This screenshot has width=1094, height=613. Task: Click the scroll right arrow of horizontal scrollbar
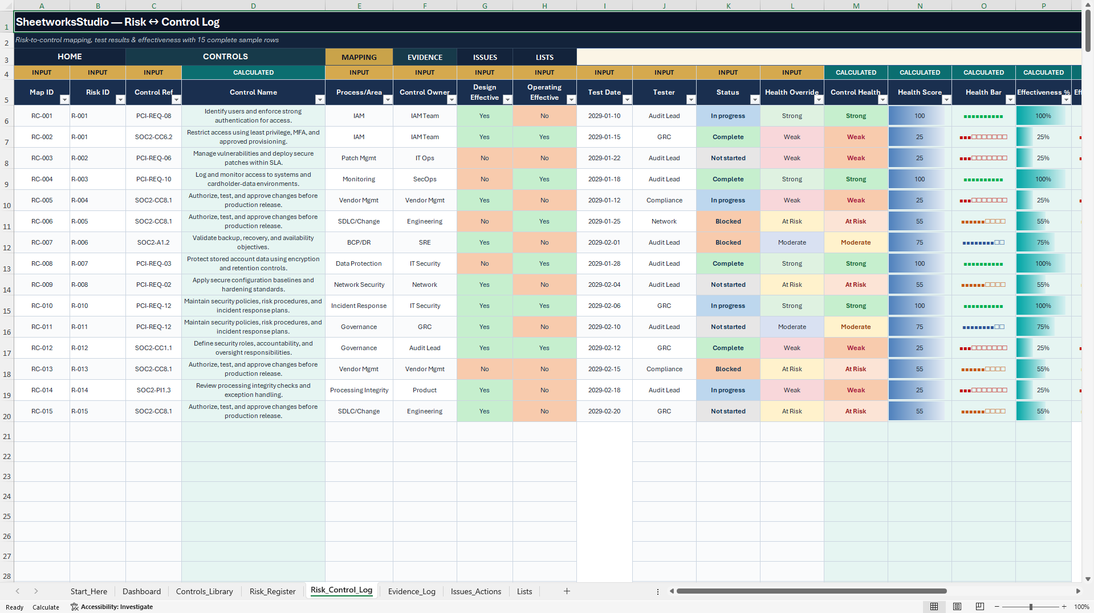coord(1078,591)
